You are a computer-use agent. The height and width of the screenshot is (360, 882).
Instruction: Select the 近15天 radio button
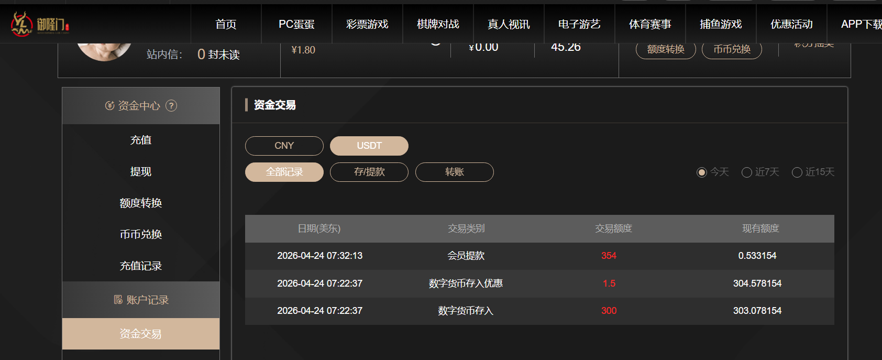[x=797, y=172]
